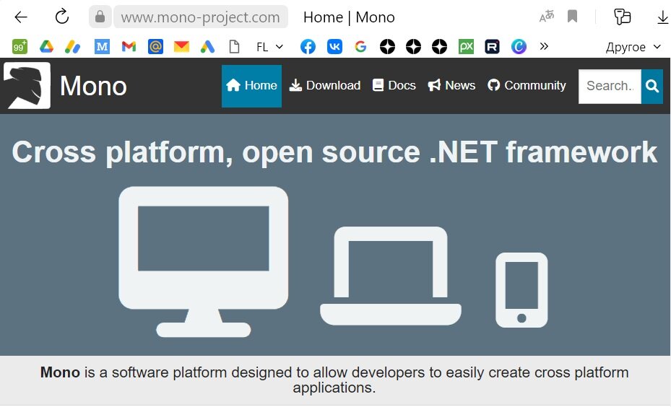Open the Community navigation item
This screenshot has width=671, height=407.
click(x=527, y=85)
